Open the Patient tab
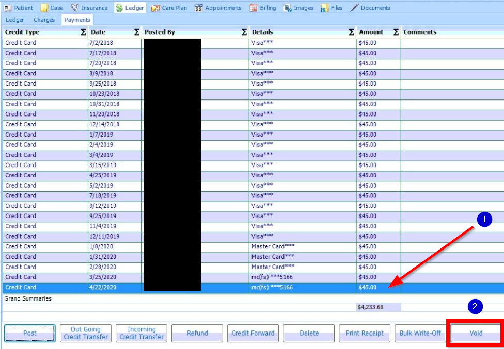 [x=19, y=8]
